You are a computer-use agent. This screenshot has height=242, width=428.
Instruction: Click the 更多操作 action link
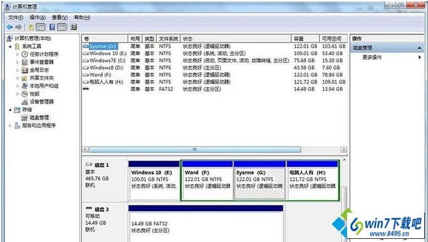click(372, 57)
